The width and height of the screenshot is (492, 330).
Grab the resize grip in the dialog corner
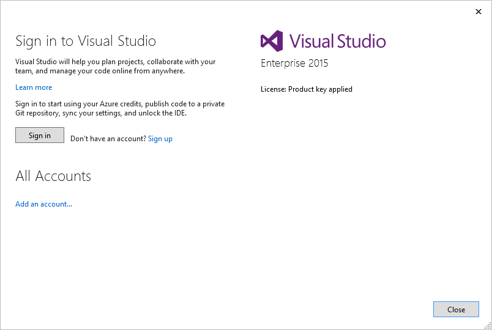488,326
